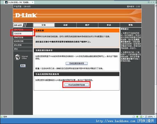This screenshot has height=124, width=157.
Task: Click the green download arrow status icon
Action: [137, 117]
